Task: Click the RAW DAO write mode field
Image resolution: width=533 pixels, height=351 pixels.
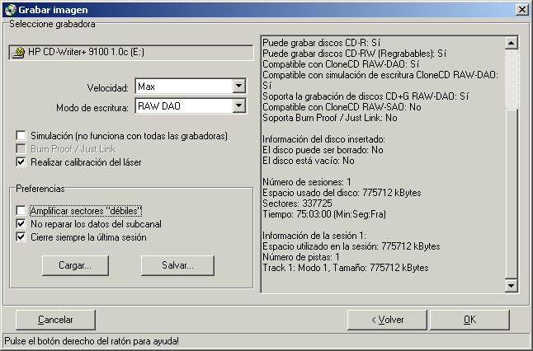Action: pos(184,106)
